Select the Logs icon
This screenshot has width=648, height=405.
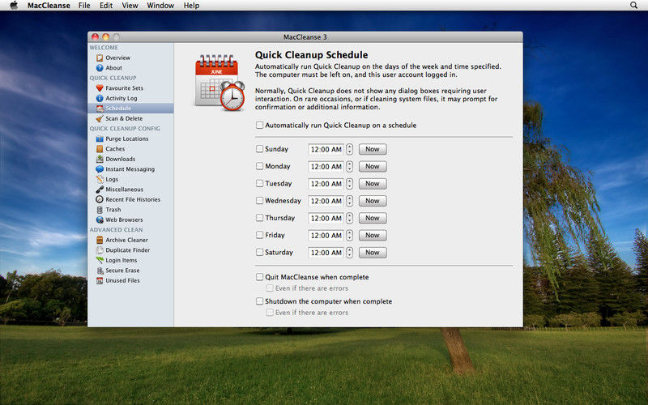pyautogui.click(x=100, y=179)
